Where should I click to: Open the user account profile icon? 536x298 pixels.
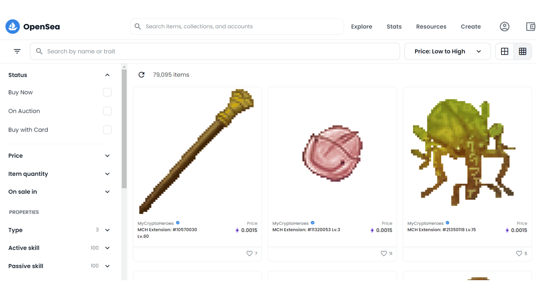504,27
